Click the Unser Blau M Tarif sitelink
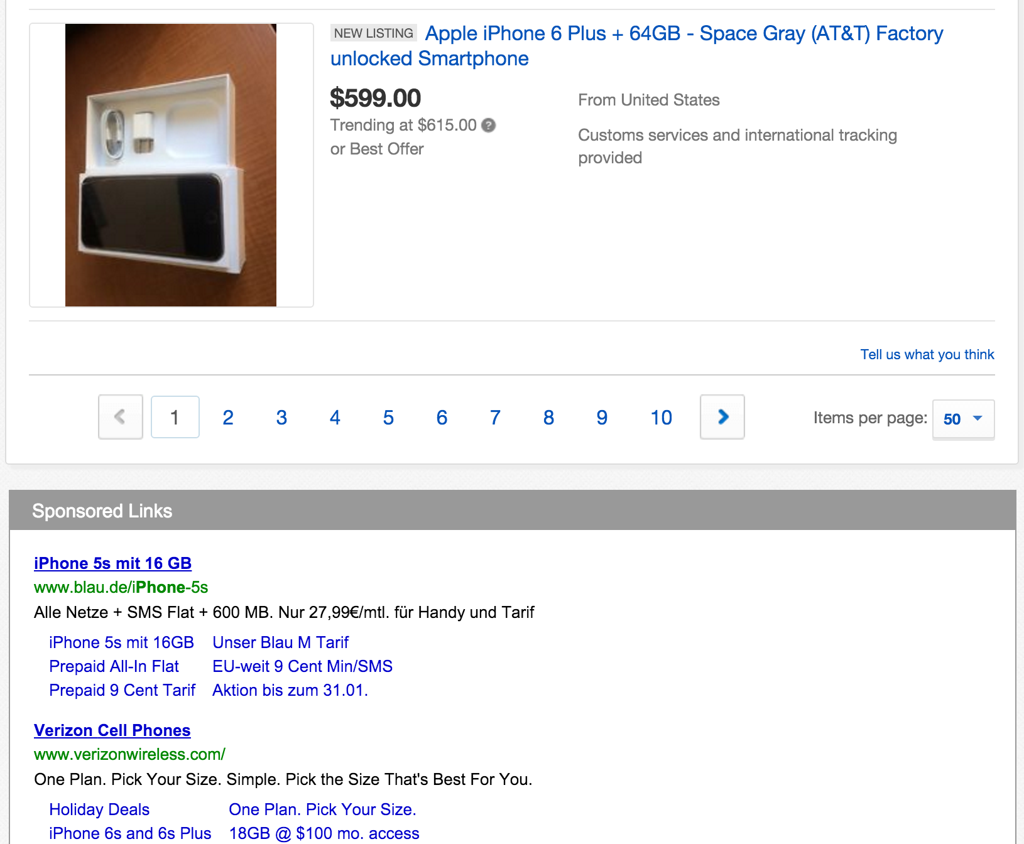1024x844 pixels. 280,642
